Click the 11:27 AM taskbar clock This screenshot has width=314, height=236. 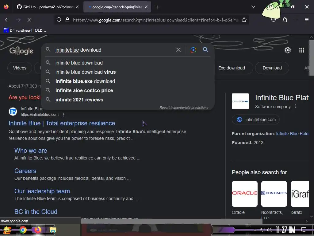pos(285,230)
